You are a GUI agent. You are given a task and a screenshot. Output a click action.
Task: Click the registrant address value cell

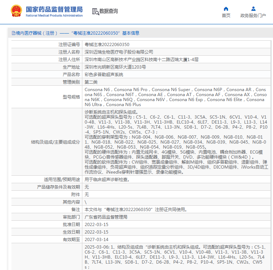click(141, 60)
